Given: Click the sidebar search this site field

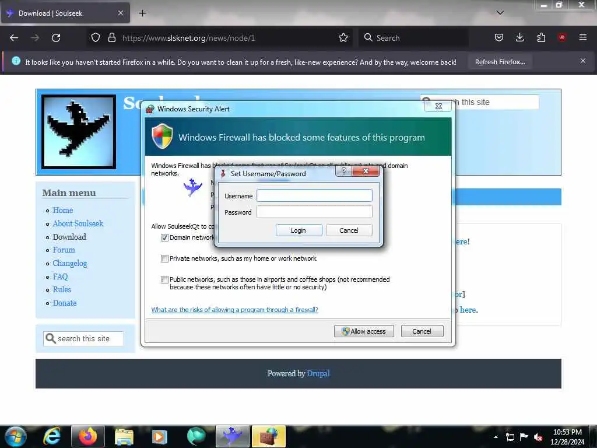Looking at the screenshot, I should click(x=83, y=339).
